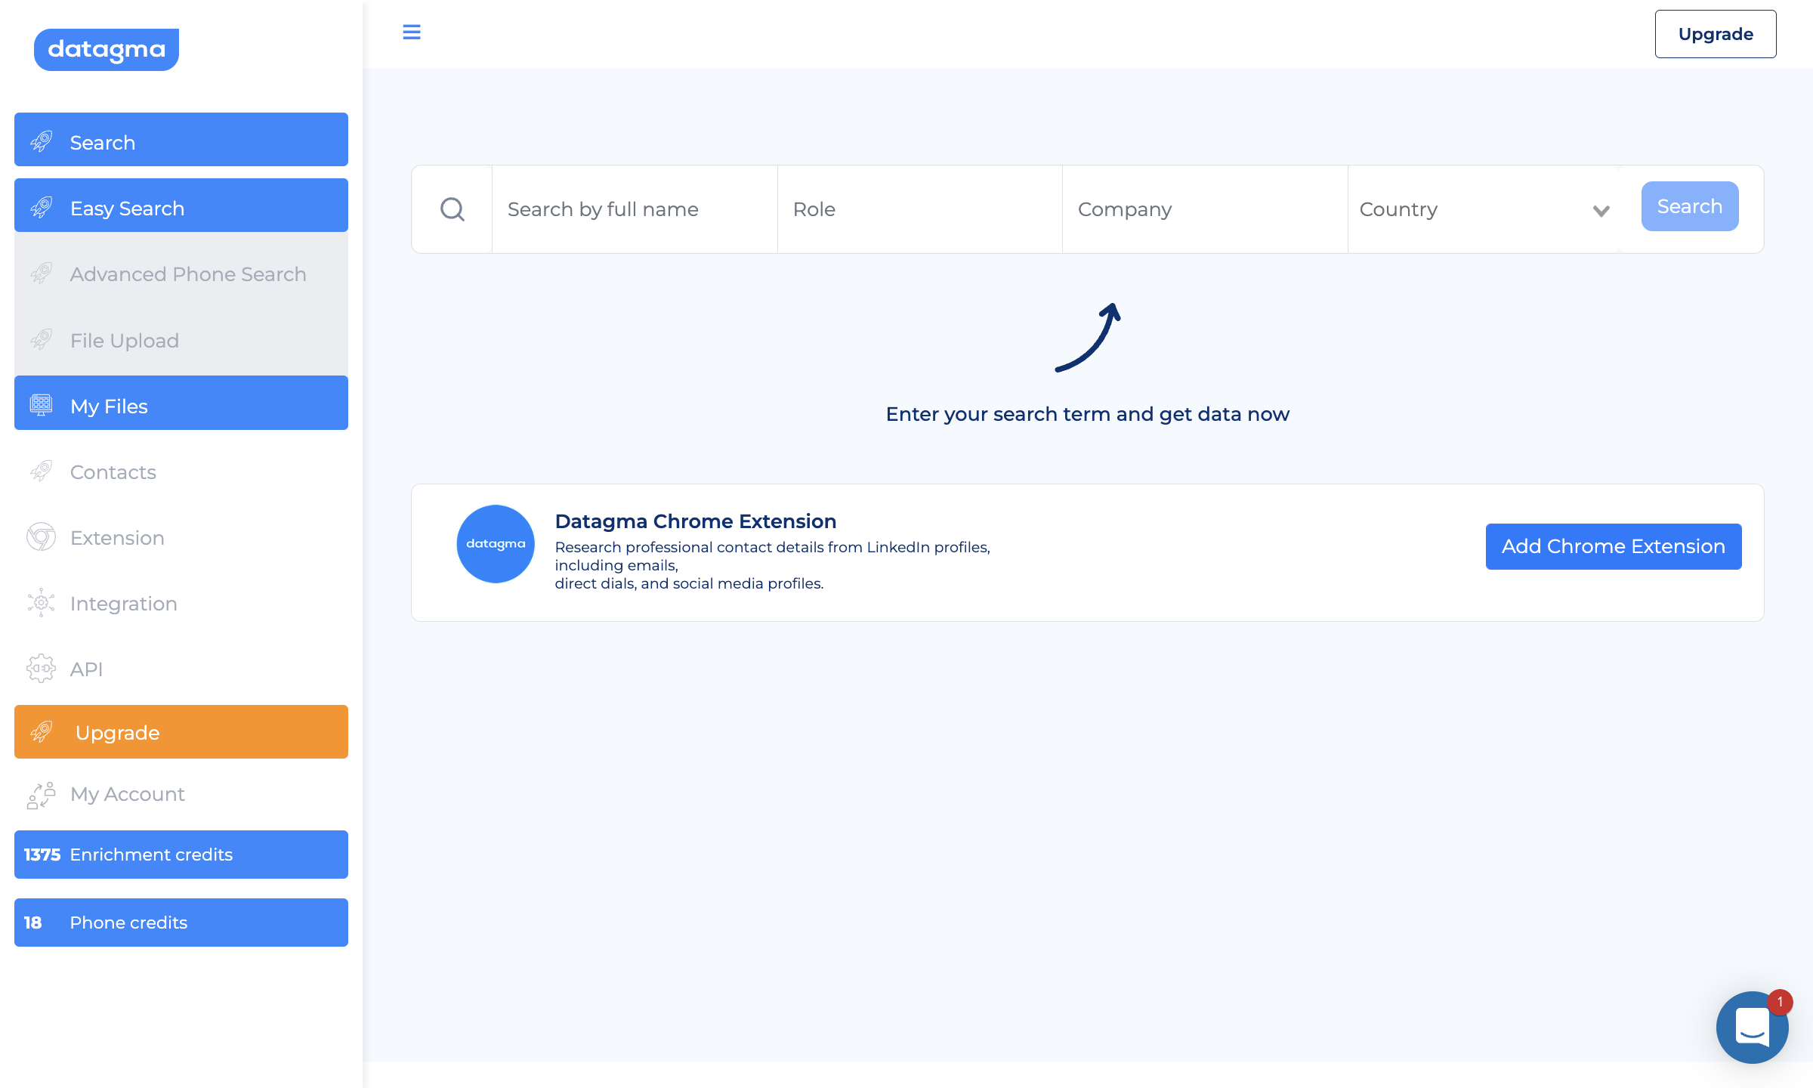Click the Upgrade button at top right
The height and width of the screenshot is (1088, 1813).
click(x=1715, y=33)
